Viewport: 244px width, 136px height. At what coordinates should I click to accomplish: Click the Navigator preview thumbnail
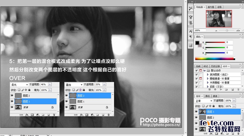(219, 19)
